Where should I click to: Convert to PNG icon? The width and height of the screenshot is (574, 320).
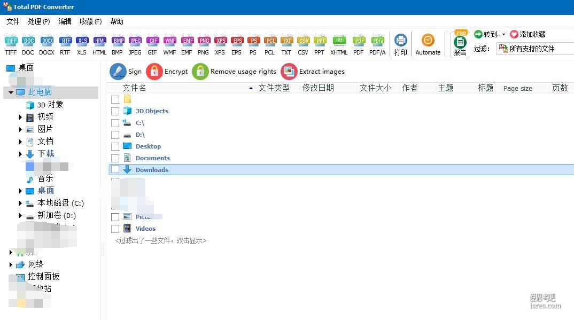point(204,45)
